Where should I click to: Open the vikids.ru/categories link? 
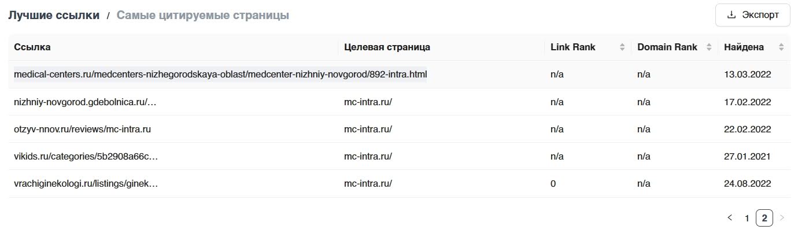click(x=86, y=157)
